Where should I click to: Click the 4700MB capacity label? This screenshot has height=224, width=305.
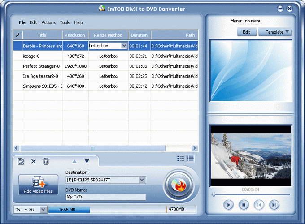(176, 209)
